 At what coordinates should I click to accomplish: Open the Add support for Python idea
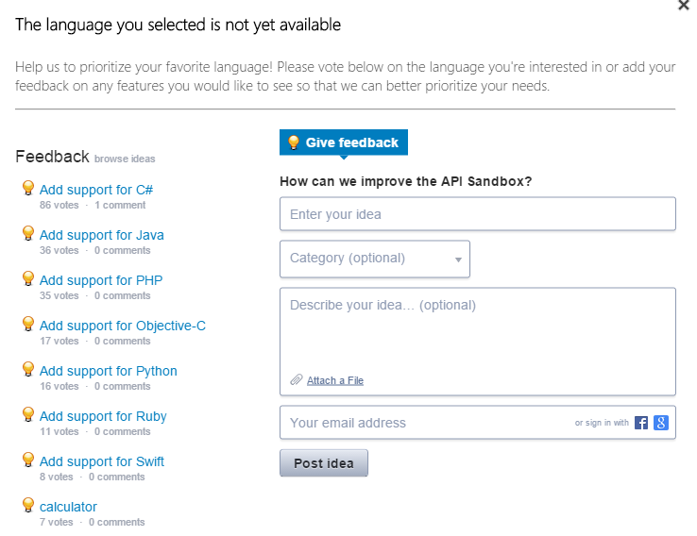point(109,371)
